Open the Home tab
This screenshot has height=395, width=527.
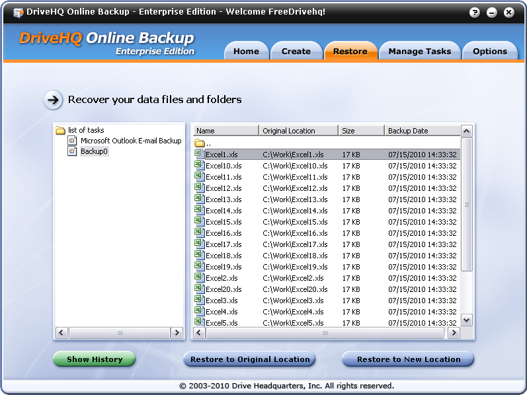[246, 52]
